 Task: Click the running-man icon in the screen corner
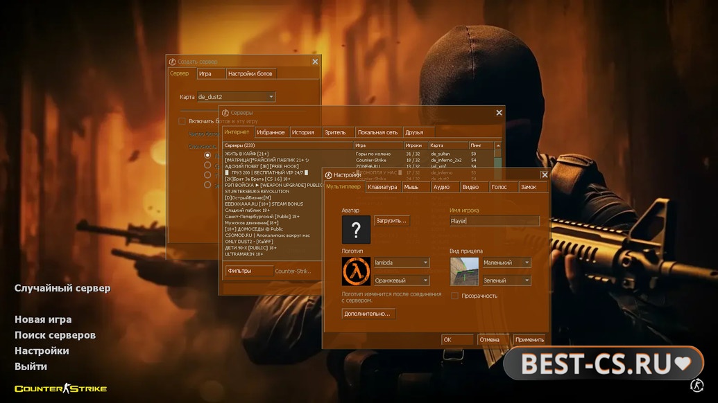click(696, 385)
